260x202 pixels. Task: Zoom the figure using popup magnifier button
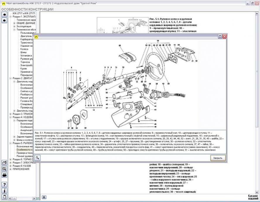37,158
